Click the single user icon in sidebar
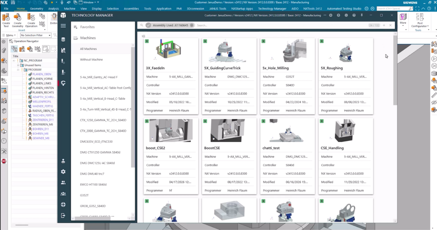Screen dimensions: 437x230 pyautogui.click(x=63, y=161)
